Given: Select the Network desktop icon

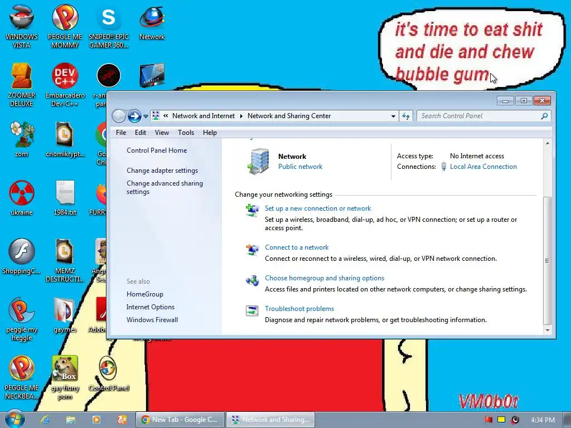Looking at the screenshot, I should (x=152, y=22).
